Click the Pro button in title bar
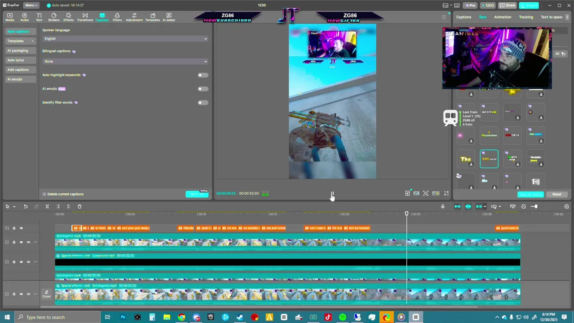Viewport: 574px width, 323px height. tap(470, 5)
